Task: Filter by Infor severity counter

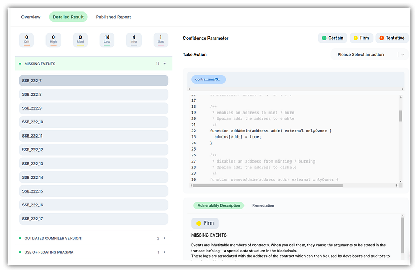Action: [x=134, y=40]
